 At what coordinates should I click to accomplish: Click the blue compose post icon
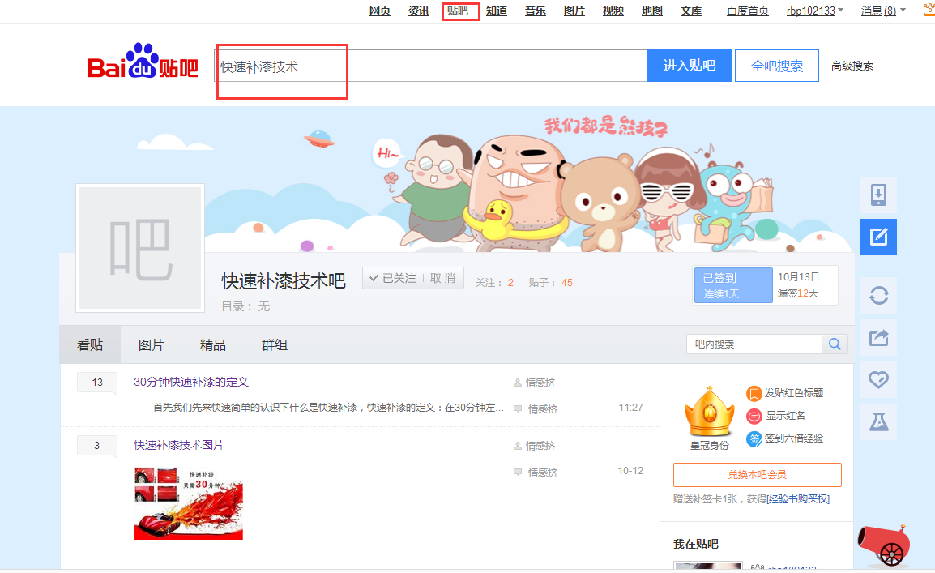(x=878, y=237)
